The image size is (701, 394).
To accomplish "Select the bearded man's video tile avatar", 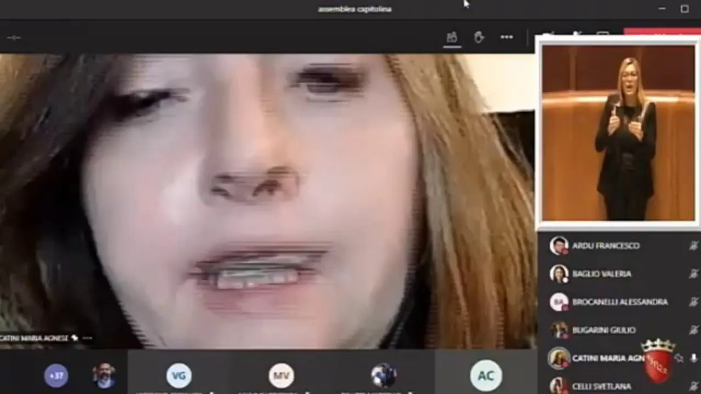I will pyautogui.click(x=104, y=376).
